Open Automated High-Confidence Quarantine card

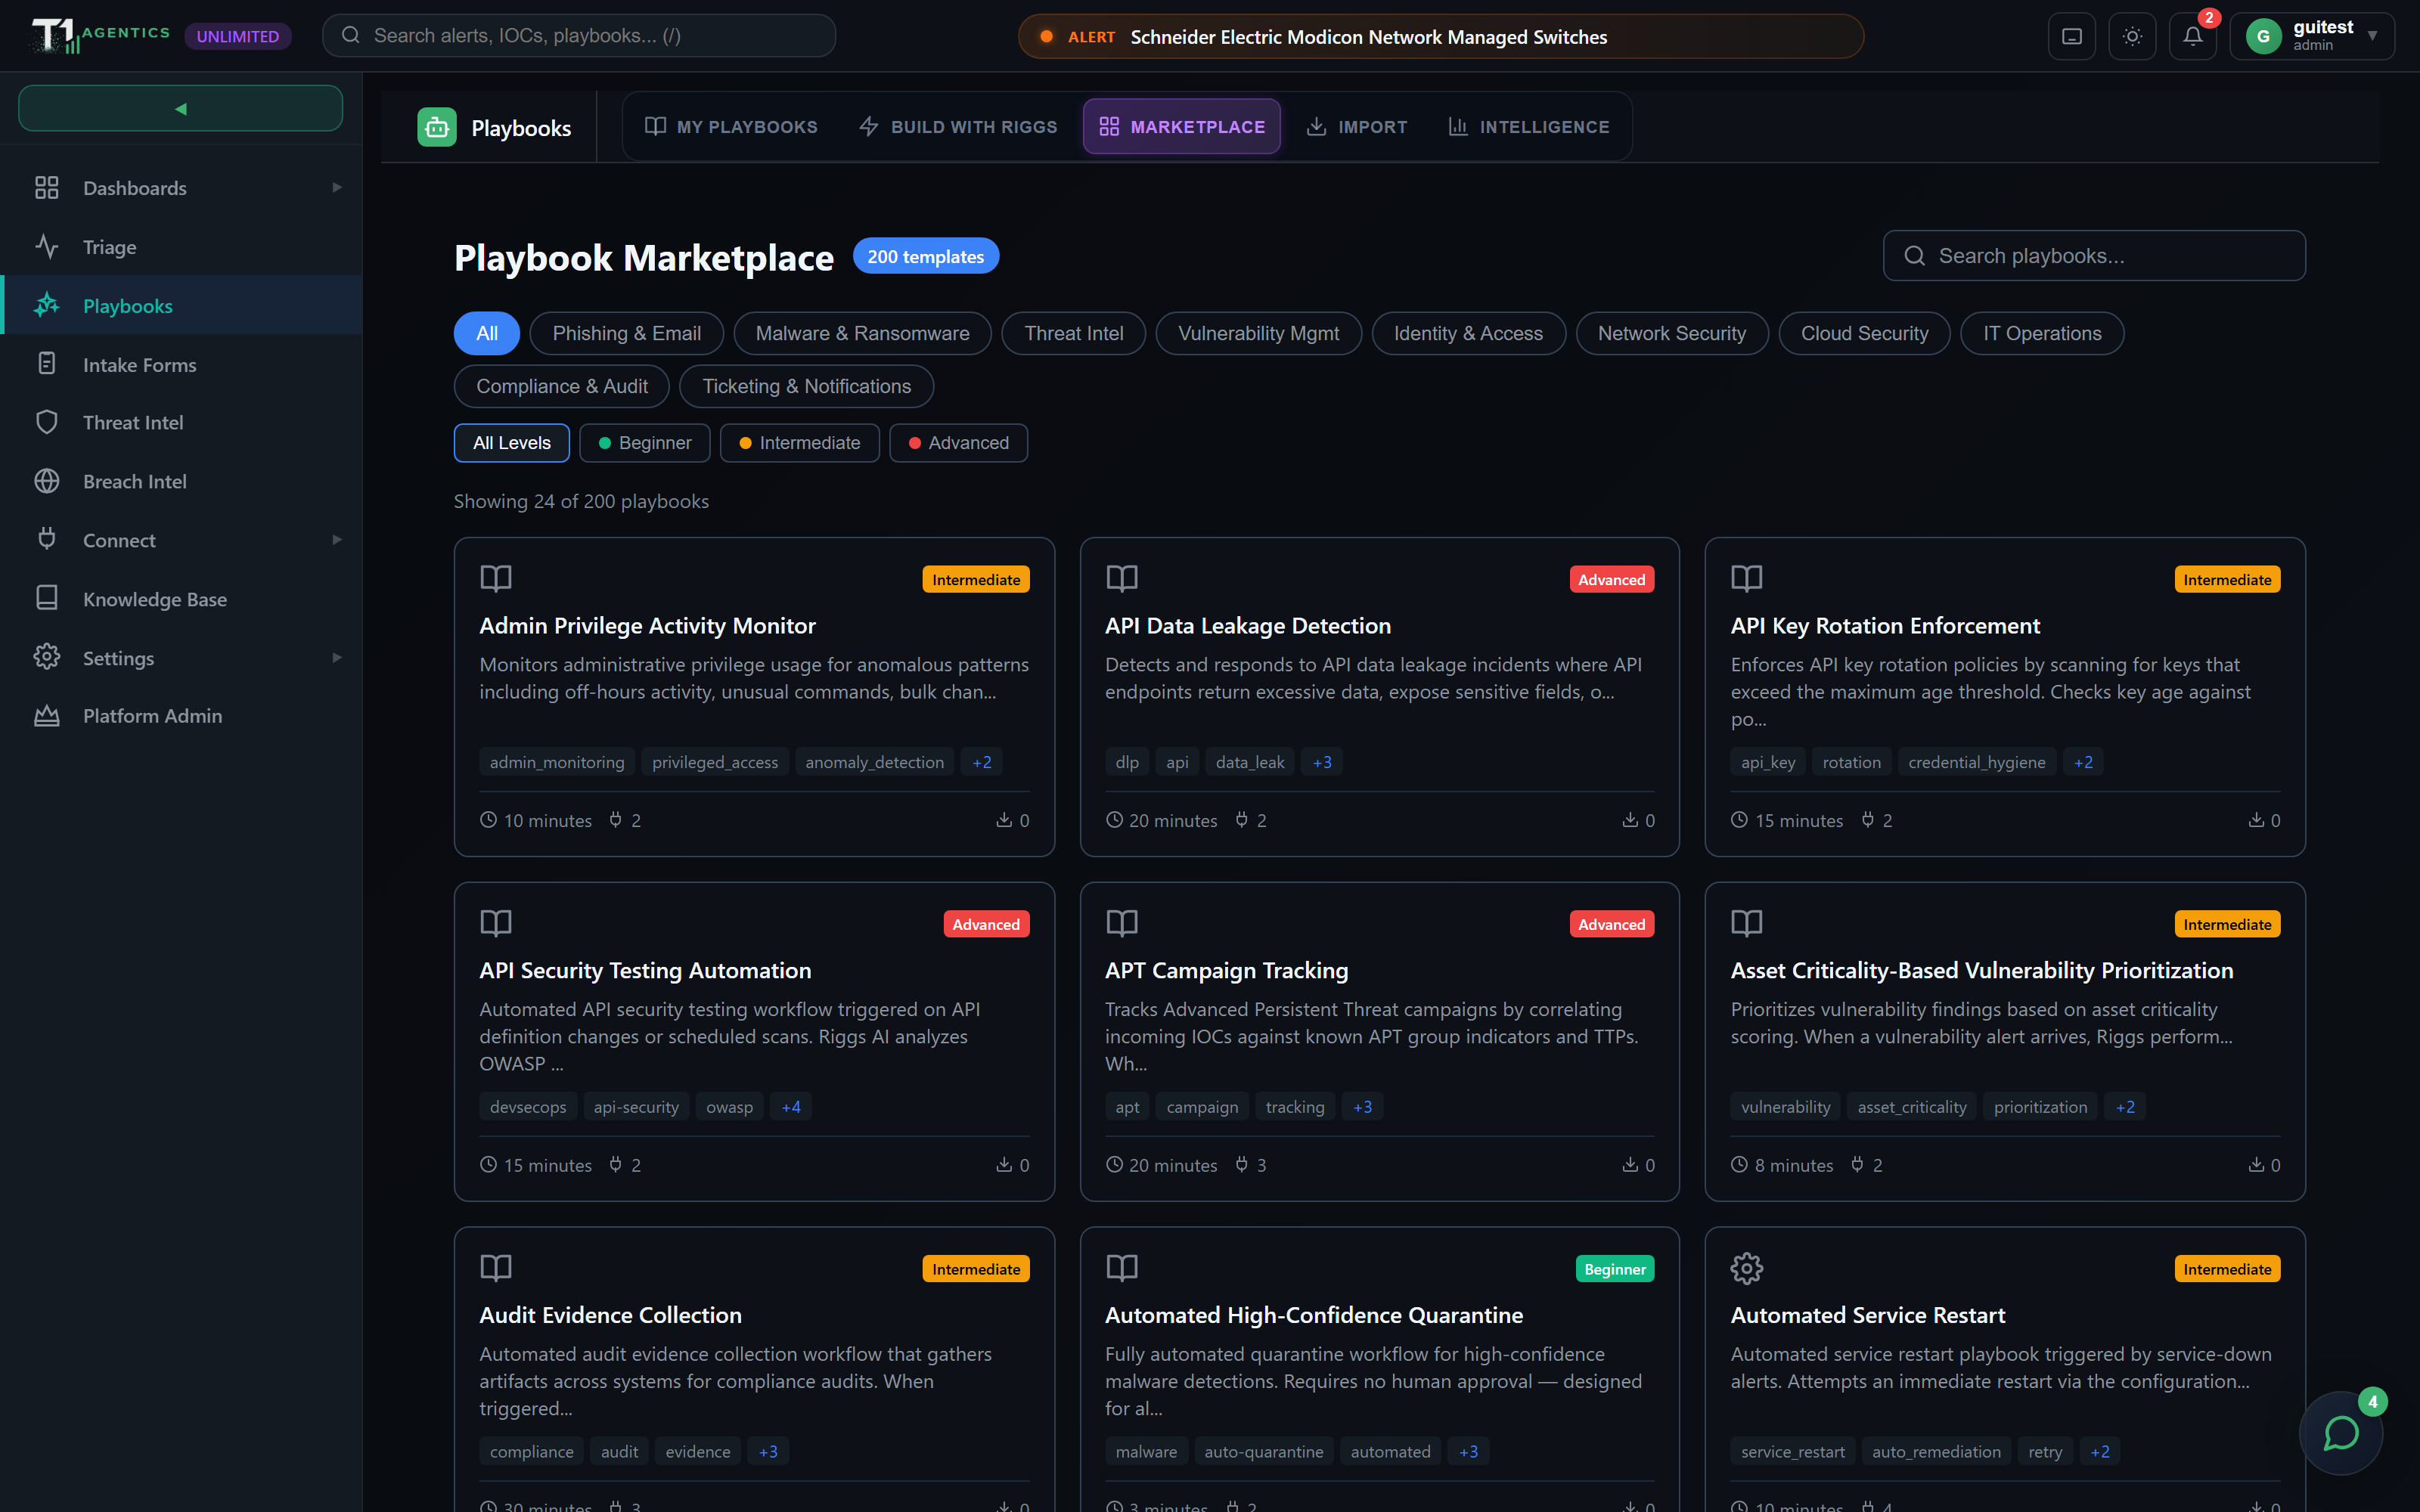click(1380, 1370)
